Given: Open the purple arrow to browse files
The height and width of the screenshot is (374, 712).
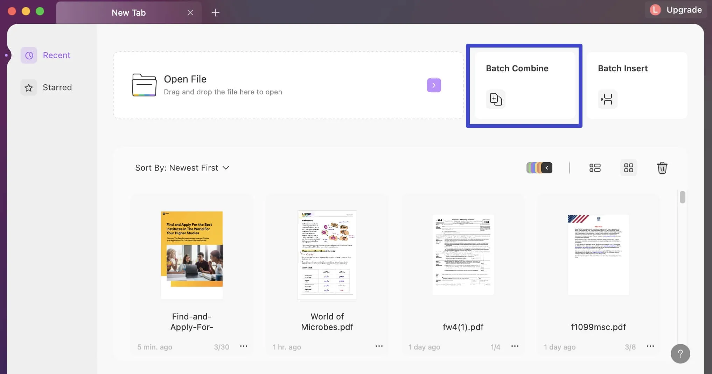Looking at the screenshot, I should tap(434, 85).
